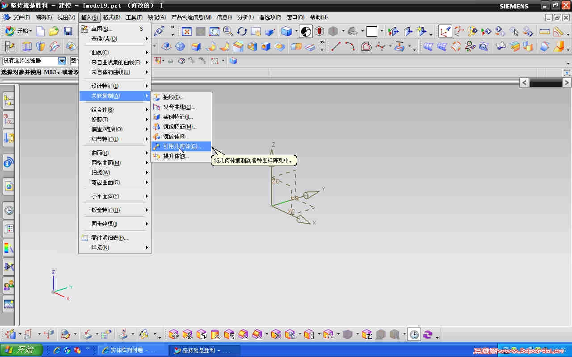Activate the Pan hand icon

tap(256, 31)
